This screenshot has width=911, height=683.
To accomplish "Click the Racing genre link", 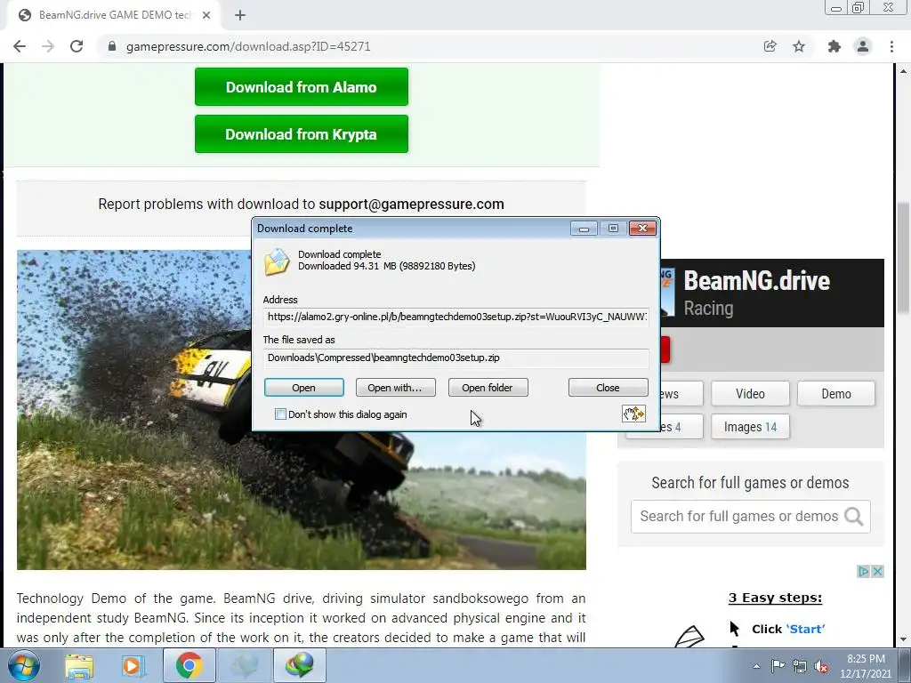I will [708, 309].
